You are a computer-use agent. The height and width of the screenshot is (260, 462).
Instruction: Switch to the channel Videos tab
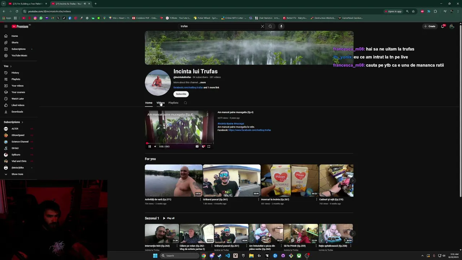[x=160, y=103]
